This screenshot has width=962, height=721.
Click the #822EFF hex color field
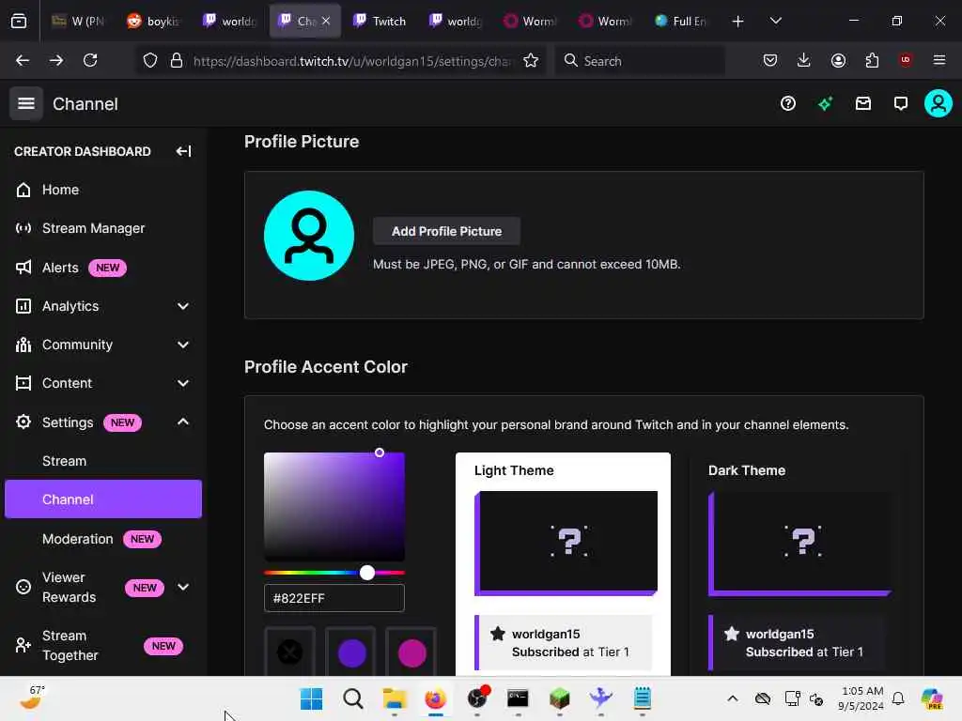pyautogui.click(x=334, y=598)
